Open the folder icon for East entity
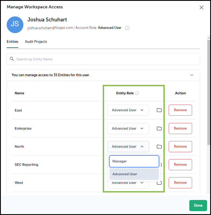Viewport: 211px width, 215px height. click(159, 110)
